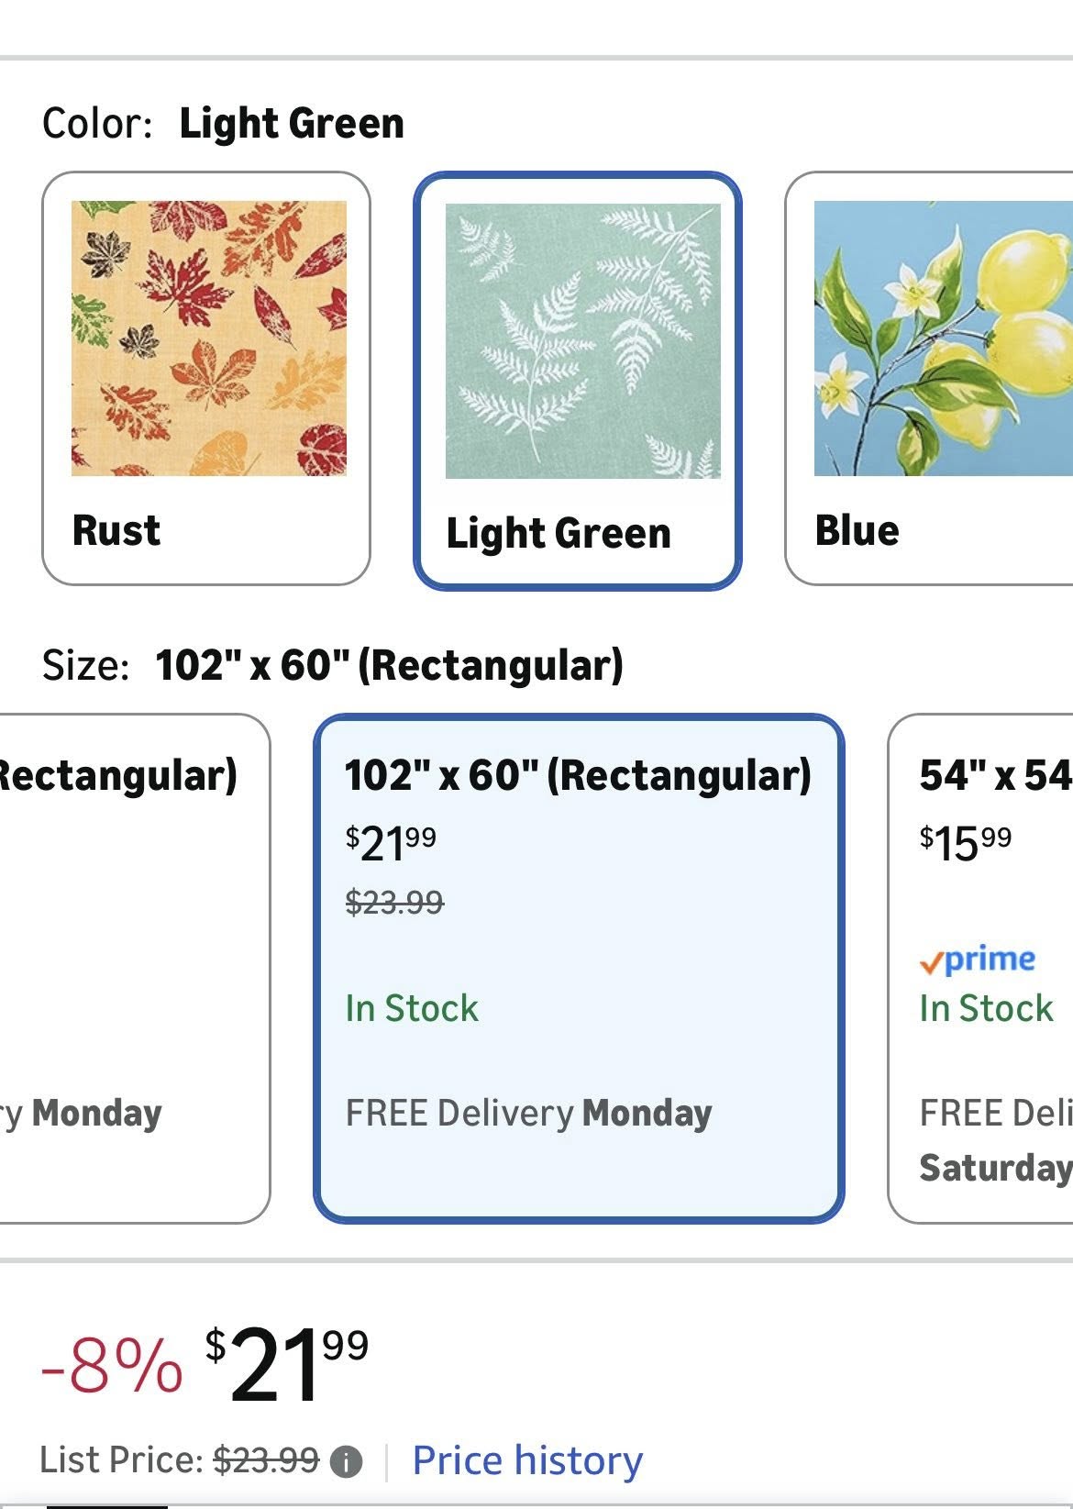Click the Prime badge on the 54" option

click(x=976, y=960)
